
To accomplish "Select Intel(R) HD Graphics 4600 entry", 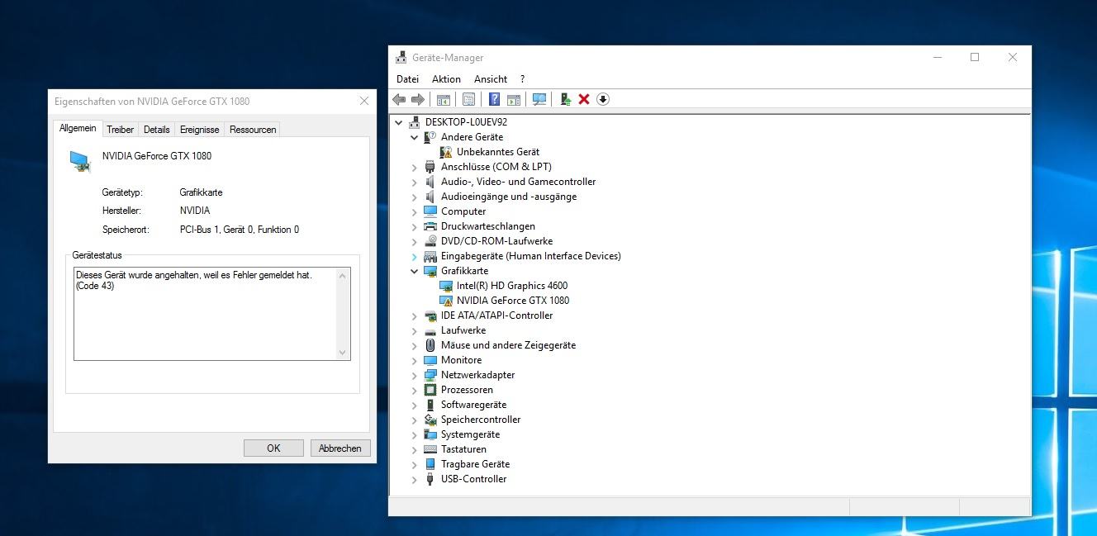I will click(x=512, y=286).
